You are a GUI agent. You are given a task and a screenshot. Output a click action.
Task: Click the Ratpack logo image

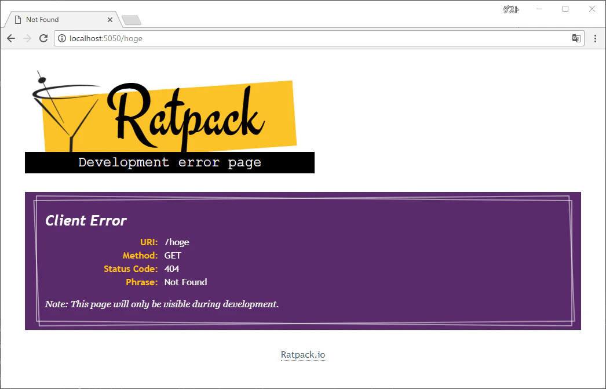[170, 121]
